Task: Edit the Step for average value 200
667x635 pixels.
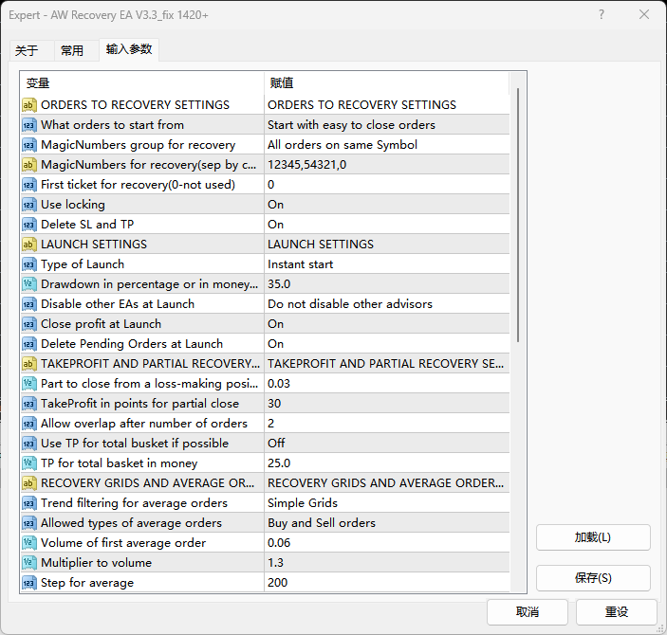Action: click(387, 582)
